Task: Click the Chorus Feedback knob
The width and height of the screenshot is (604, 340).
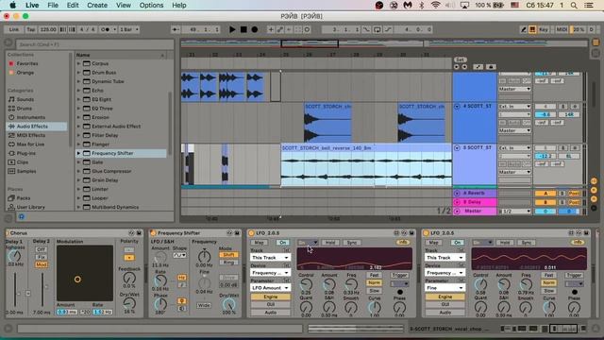Action: point(129,278)
